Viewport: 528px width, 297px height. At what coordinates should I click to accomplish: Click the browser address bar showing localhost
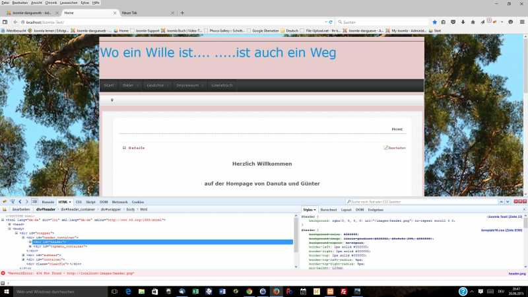coord(174,22)
